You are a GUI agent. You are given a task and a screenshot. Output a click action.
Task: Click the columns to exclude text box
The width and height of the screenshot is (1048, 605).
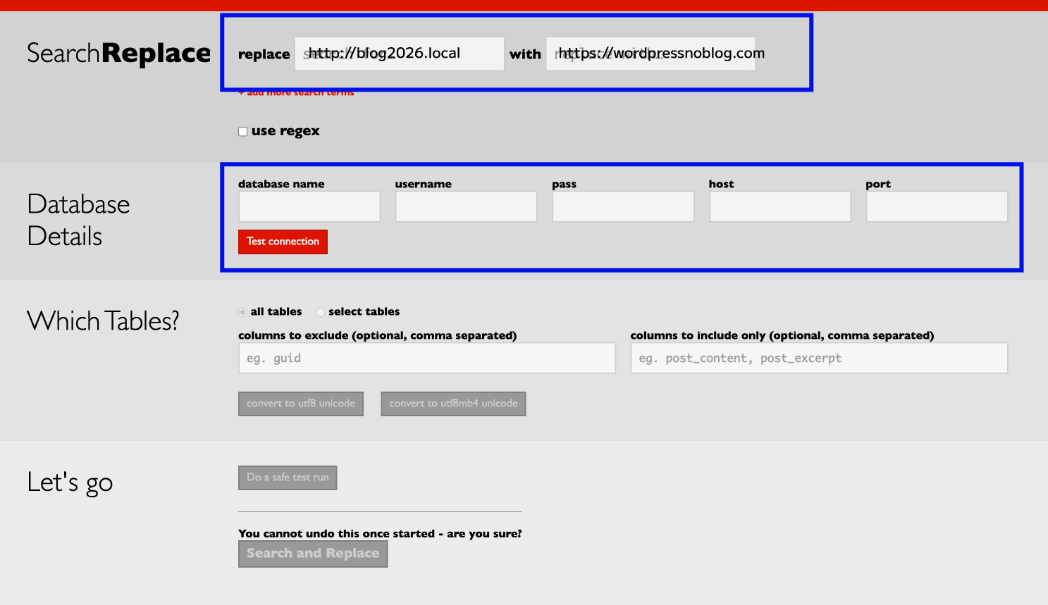[x=426, y=358]
